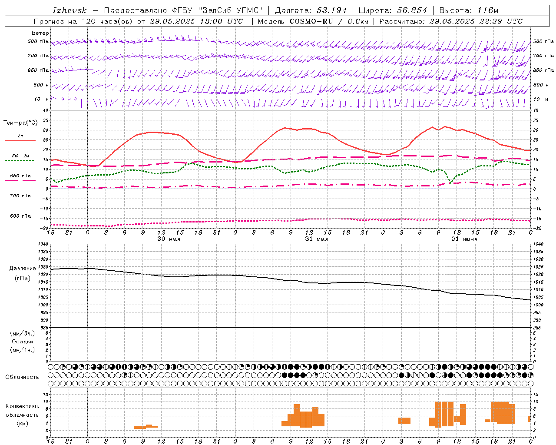This screenshot has height=445, width=556.
Task: Click the 'Конвективн.' convective label
Action: pyautogui.click(x=23, y=406)
